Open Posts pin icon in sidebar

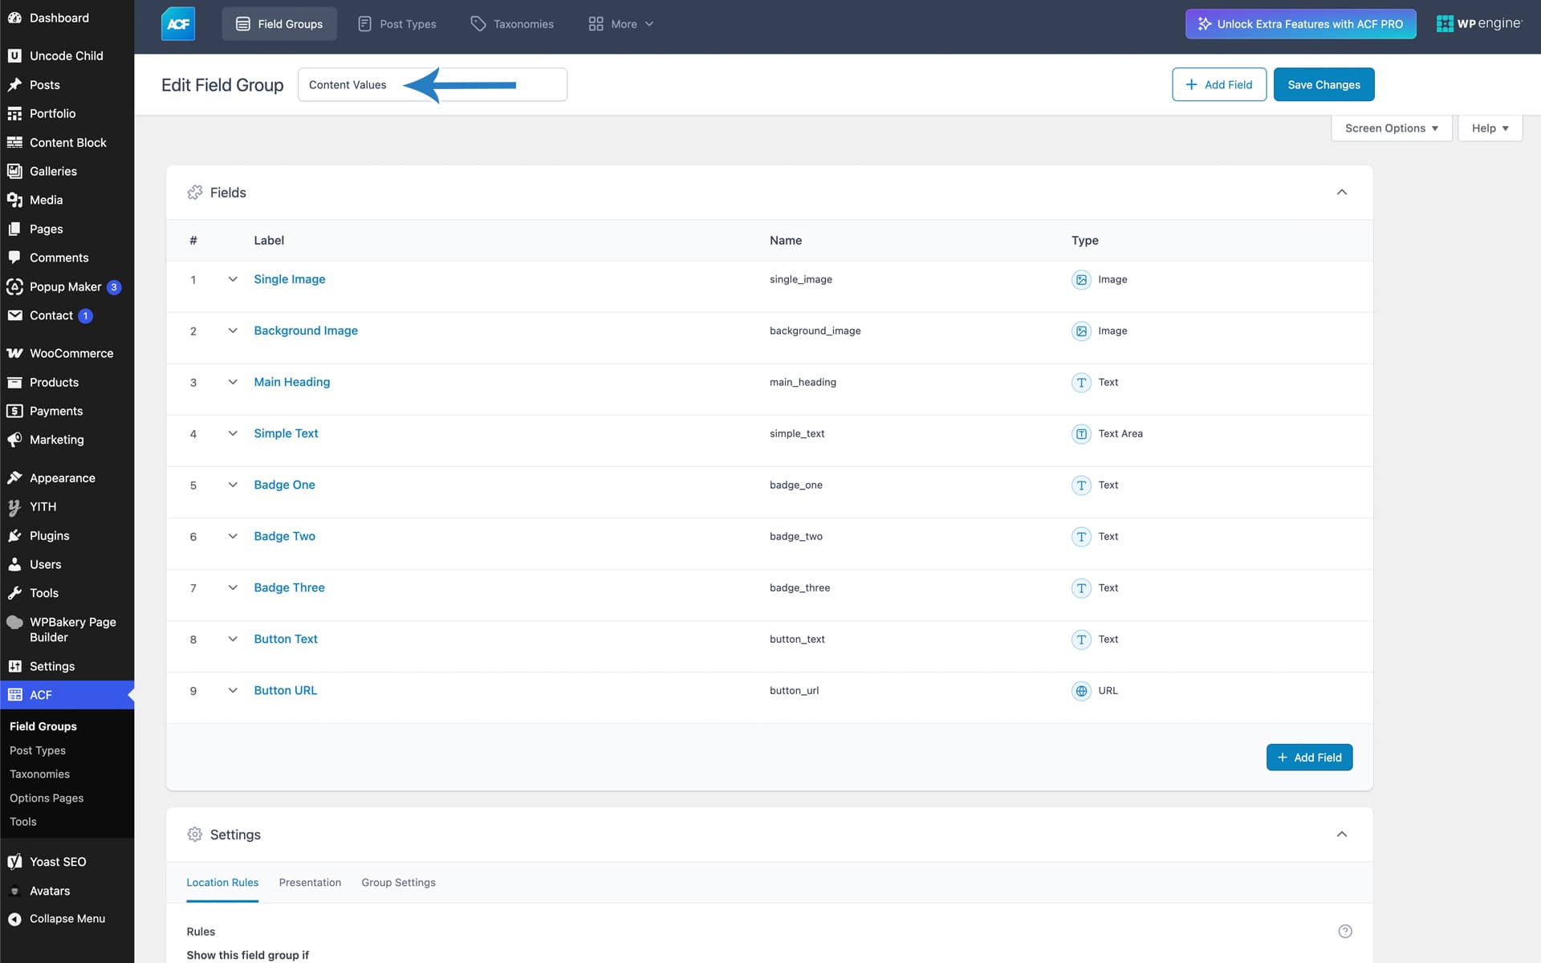(x=14, y=84)
